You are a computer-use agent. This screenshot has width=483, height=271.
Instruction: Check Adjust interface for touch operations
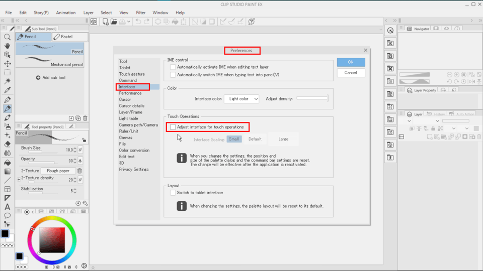[173, 127]
